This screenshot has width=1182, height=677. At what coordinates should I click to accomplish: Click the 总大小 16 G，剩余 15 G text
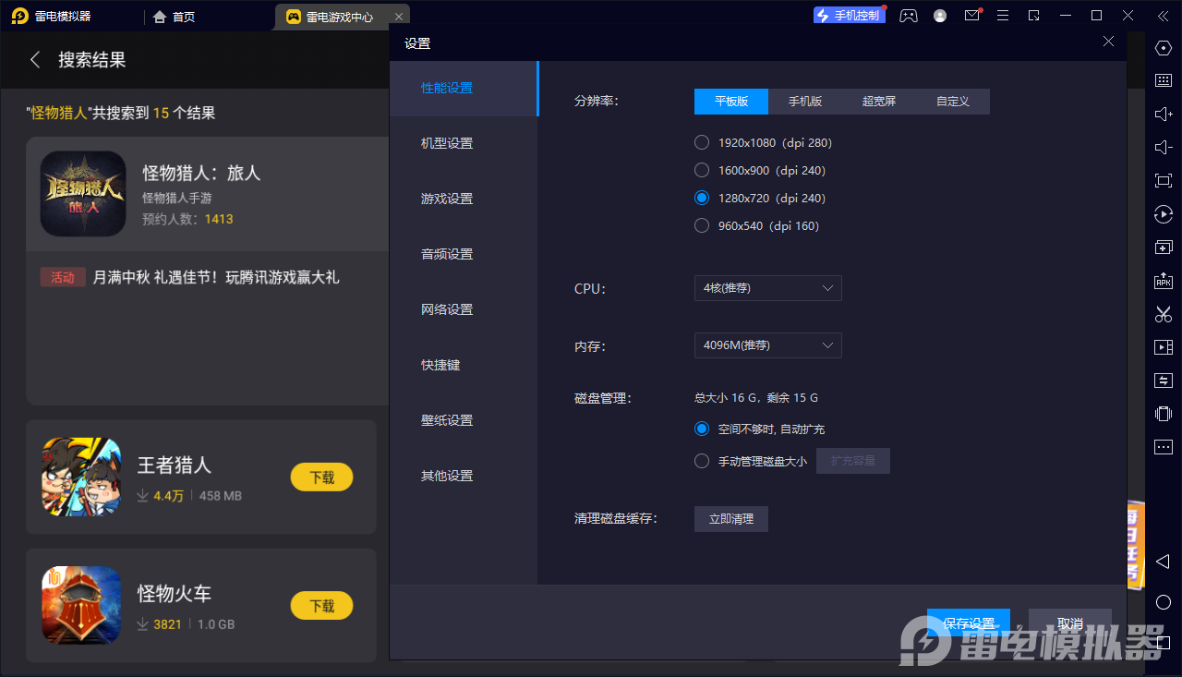click(756, 398)
